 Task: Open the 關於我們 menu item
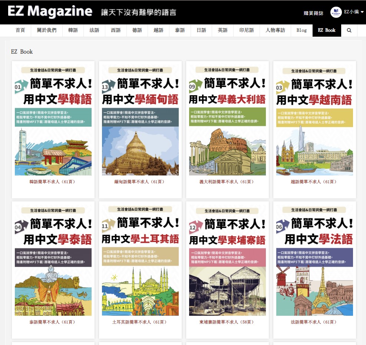click(47, 30)
